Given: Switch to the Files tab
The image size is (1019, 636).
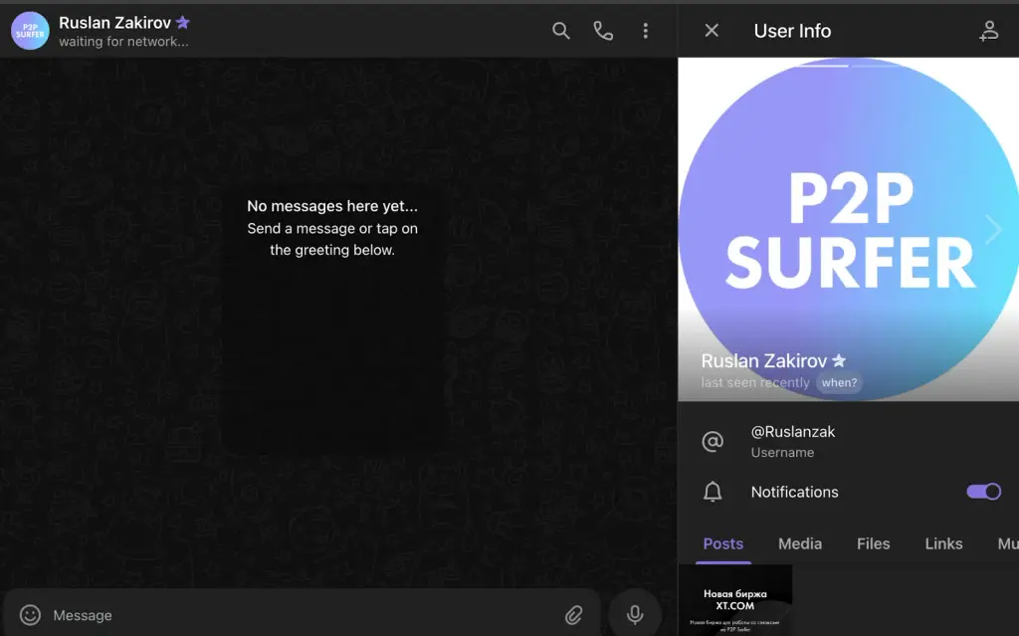Looking at the screenshot, I should tap(874, 543).
